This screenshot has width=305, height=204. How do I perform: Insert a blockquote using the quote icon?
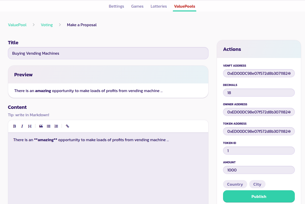pos(41,126)
